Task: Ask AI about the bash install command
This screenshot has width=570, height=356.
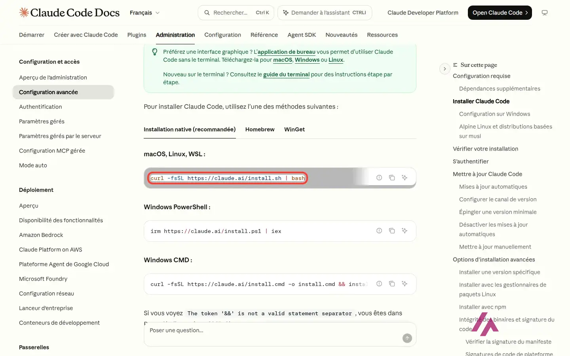Action: click(x=405, y=178)
